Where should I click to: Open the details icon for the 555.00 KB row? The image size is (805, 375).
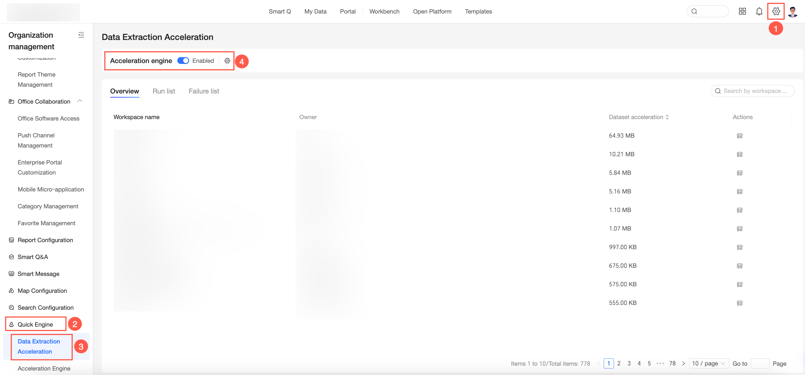(x=739, y=303)
